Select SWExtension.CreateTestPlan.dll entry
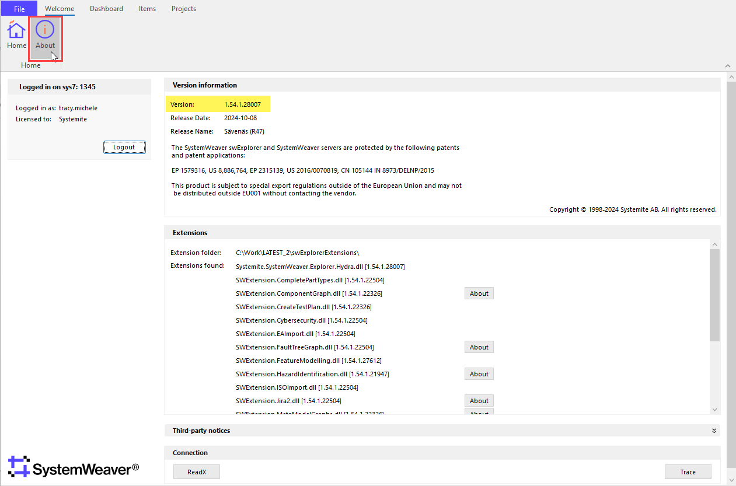 pyautogui.click(x=304, y=307)
